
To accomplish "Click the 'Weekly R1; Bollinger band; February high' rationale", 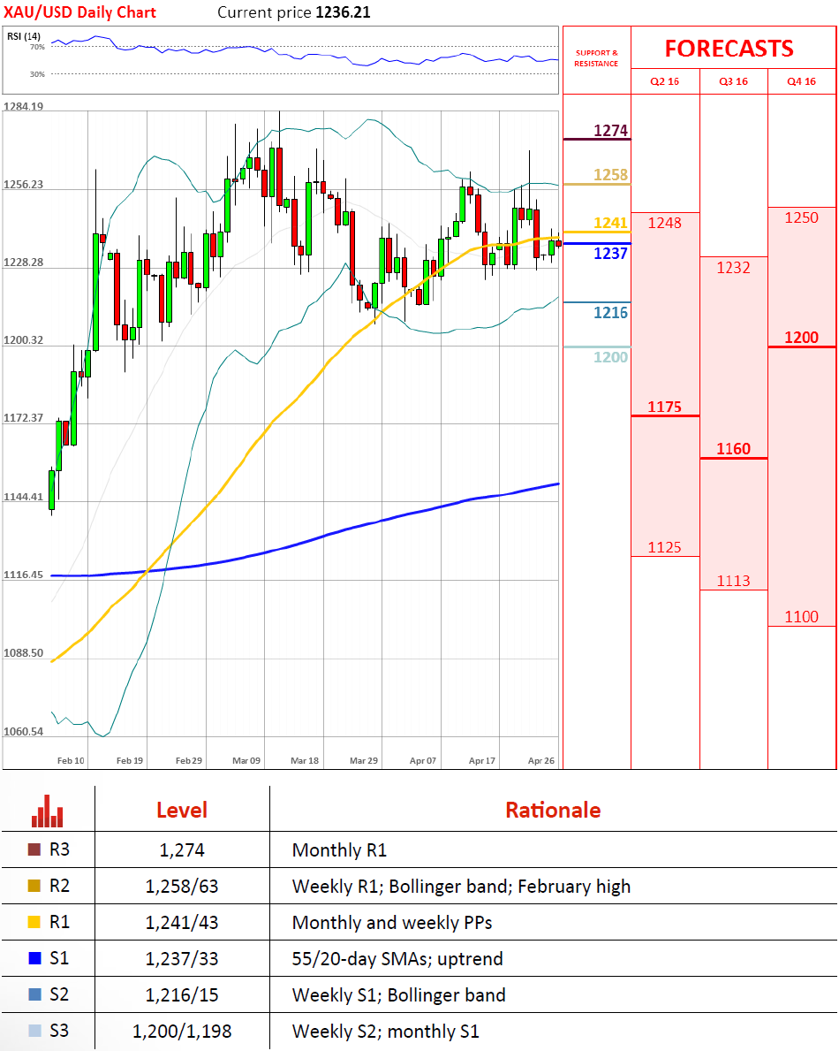I will click(x=461, y=886).
